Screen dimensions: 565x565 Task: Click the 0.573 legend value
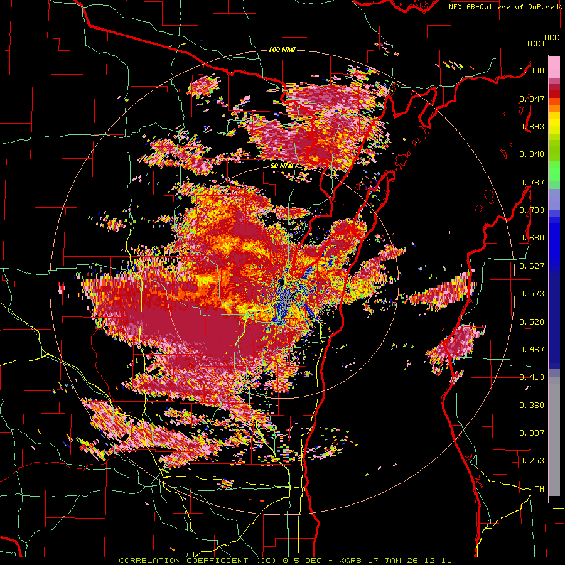pyautogui.click(x=532, y=294)
